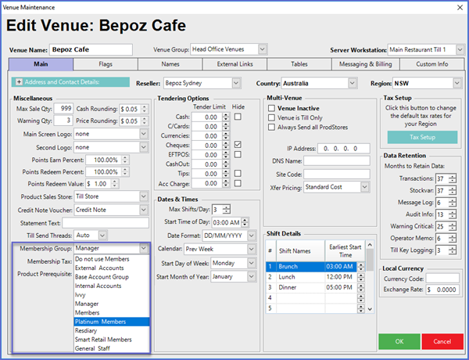This screenshot has width=469, height=360.
Task: Adjust the Audit Info months spinner
Action: (453, 214)
